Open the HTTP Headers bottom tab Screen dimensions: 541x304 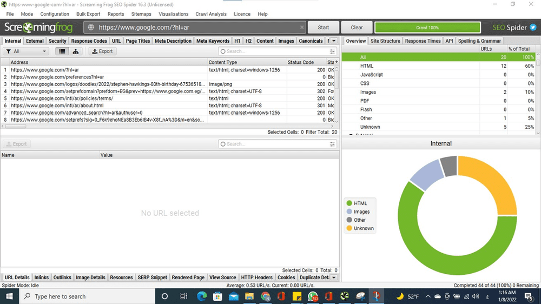tap(256, 277)
